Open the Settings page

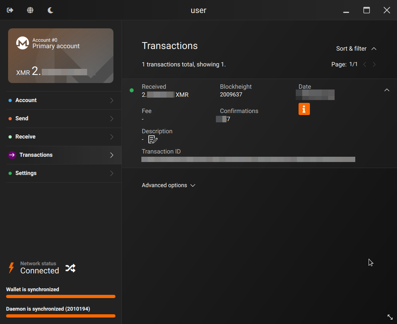(x=61, y=173)
